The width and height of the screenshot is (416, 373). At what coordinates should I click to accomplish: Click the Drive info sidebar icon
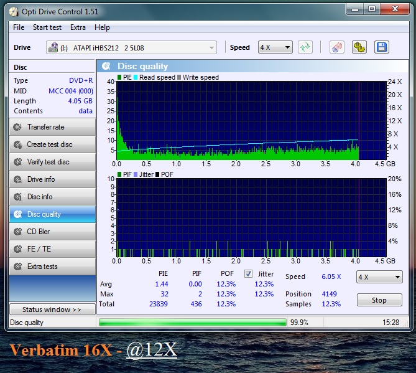point(18,179)
